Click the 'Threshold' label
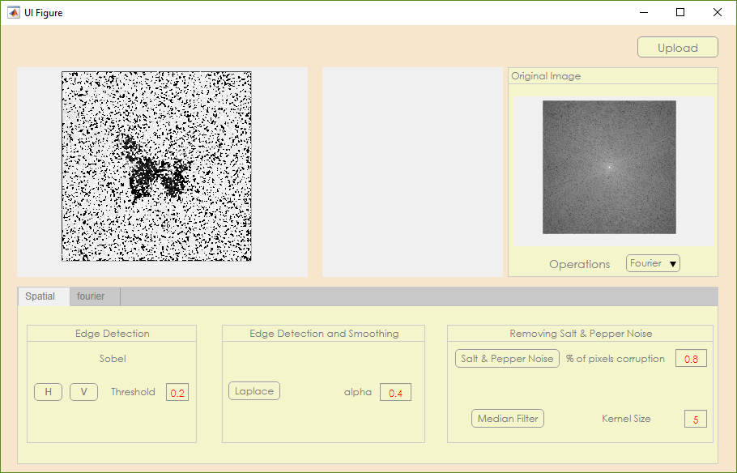 tap(133, 392)
